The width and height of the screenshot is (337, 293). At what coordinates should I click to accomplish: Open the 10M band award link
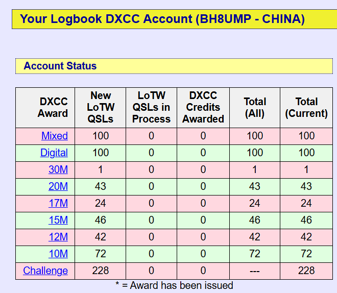point(58,254)
